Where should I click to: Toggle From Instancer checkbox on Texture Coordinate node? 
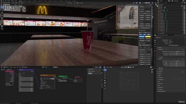(6, 85)
